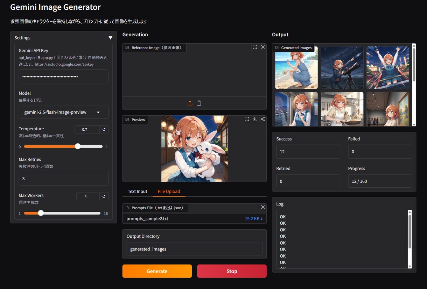The image size is (427, 289).
Task: Click the Retried count field
Action: point(308,181)
